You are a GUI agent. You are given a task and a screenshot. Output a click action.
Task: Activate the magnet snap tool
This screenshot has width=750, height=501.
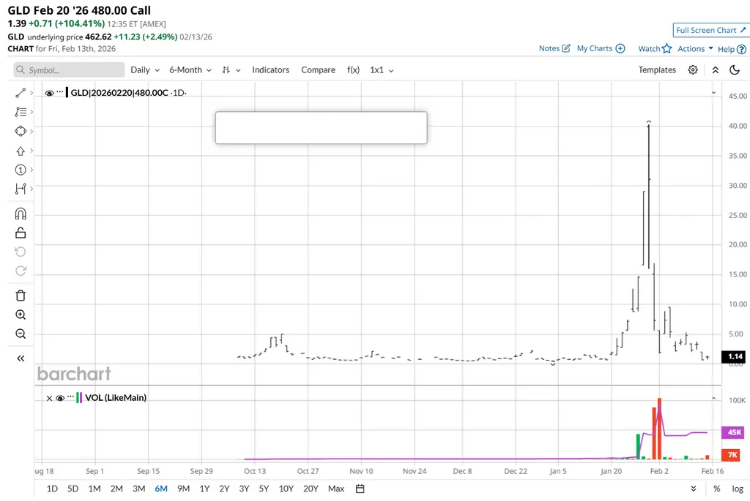(21, 214)
